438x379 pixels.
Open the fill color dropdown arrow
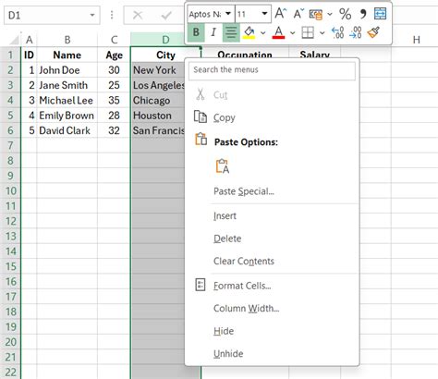point(262,32)
